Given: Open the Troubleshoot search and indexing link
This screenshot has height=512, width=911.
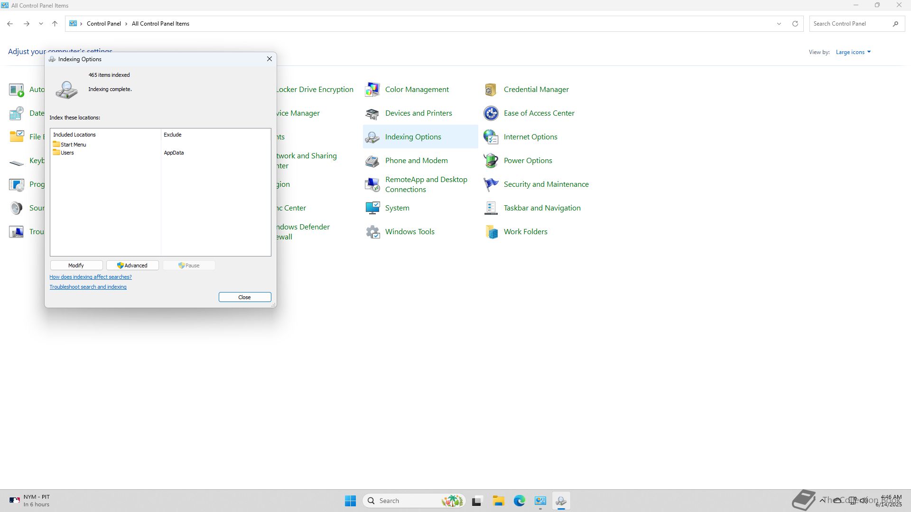Looking at the screenshot, I should click(88, 287).
